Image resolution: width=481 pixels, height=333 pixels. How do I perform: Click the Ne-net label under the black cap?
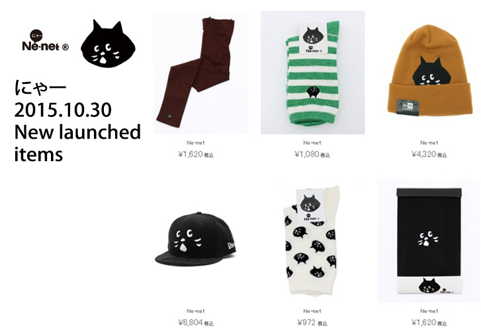coord(196,311)
